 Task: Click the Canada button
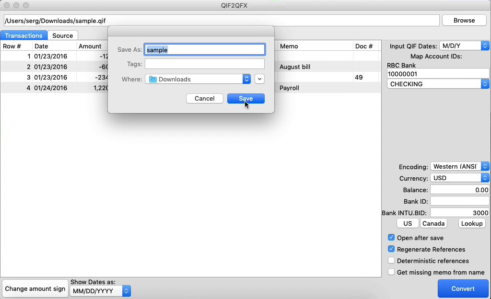click(433, 223)
